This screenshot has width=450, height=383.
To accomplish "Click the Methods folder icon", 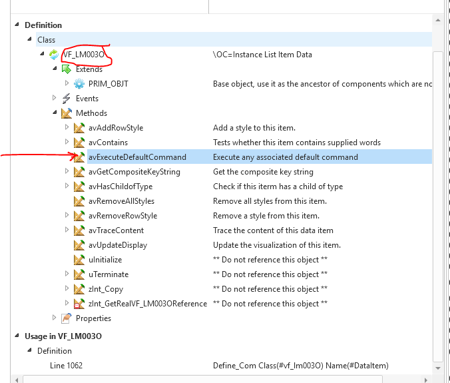I will [x=67, y=113].
